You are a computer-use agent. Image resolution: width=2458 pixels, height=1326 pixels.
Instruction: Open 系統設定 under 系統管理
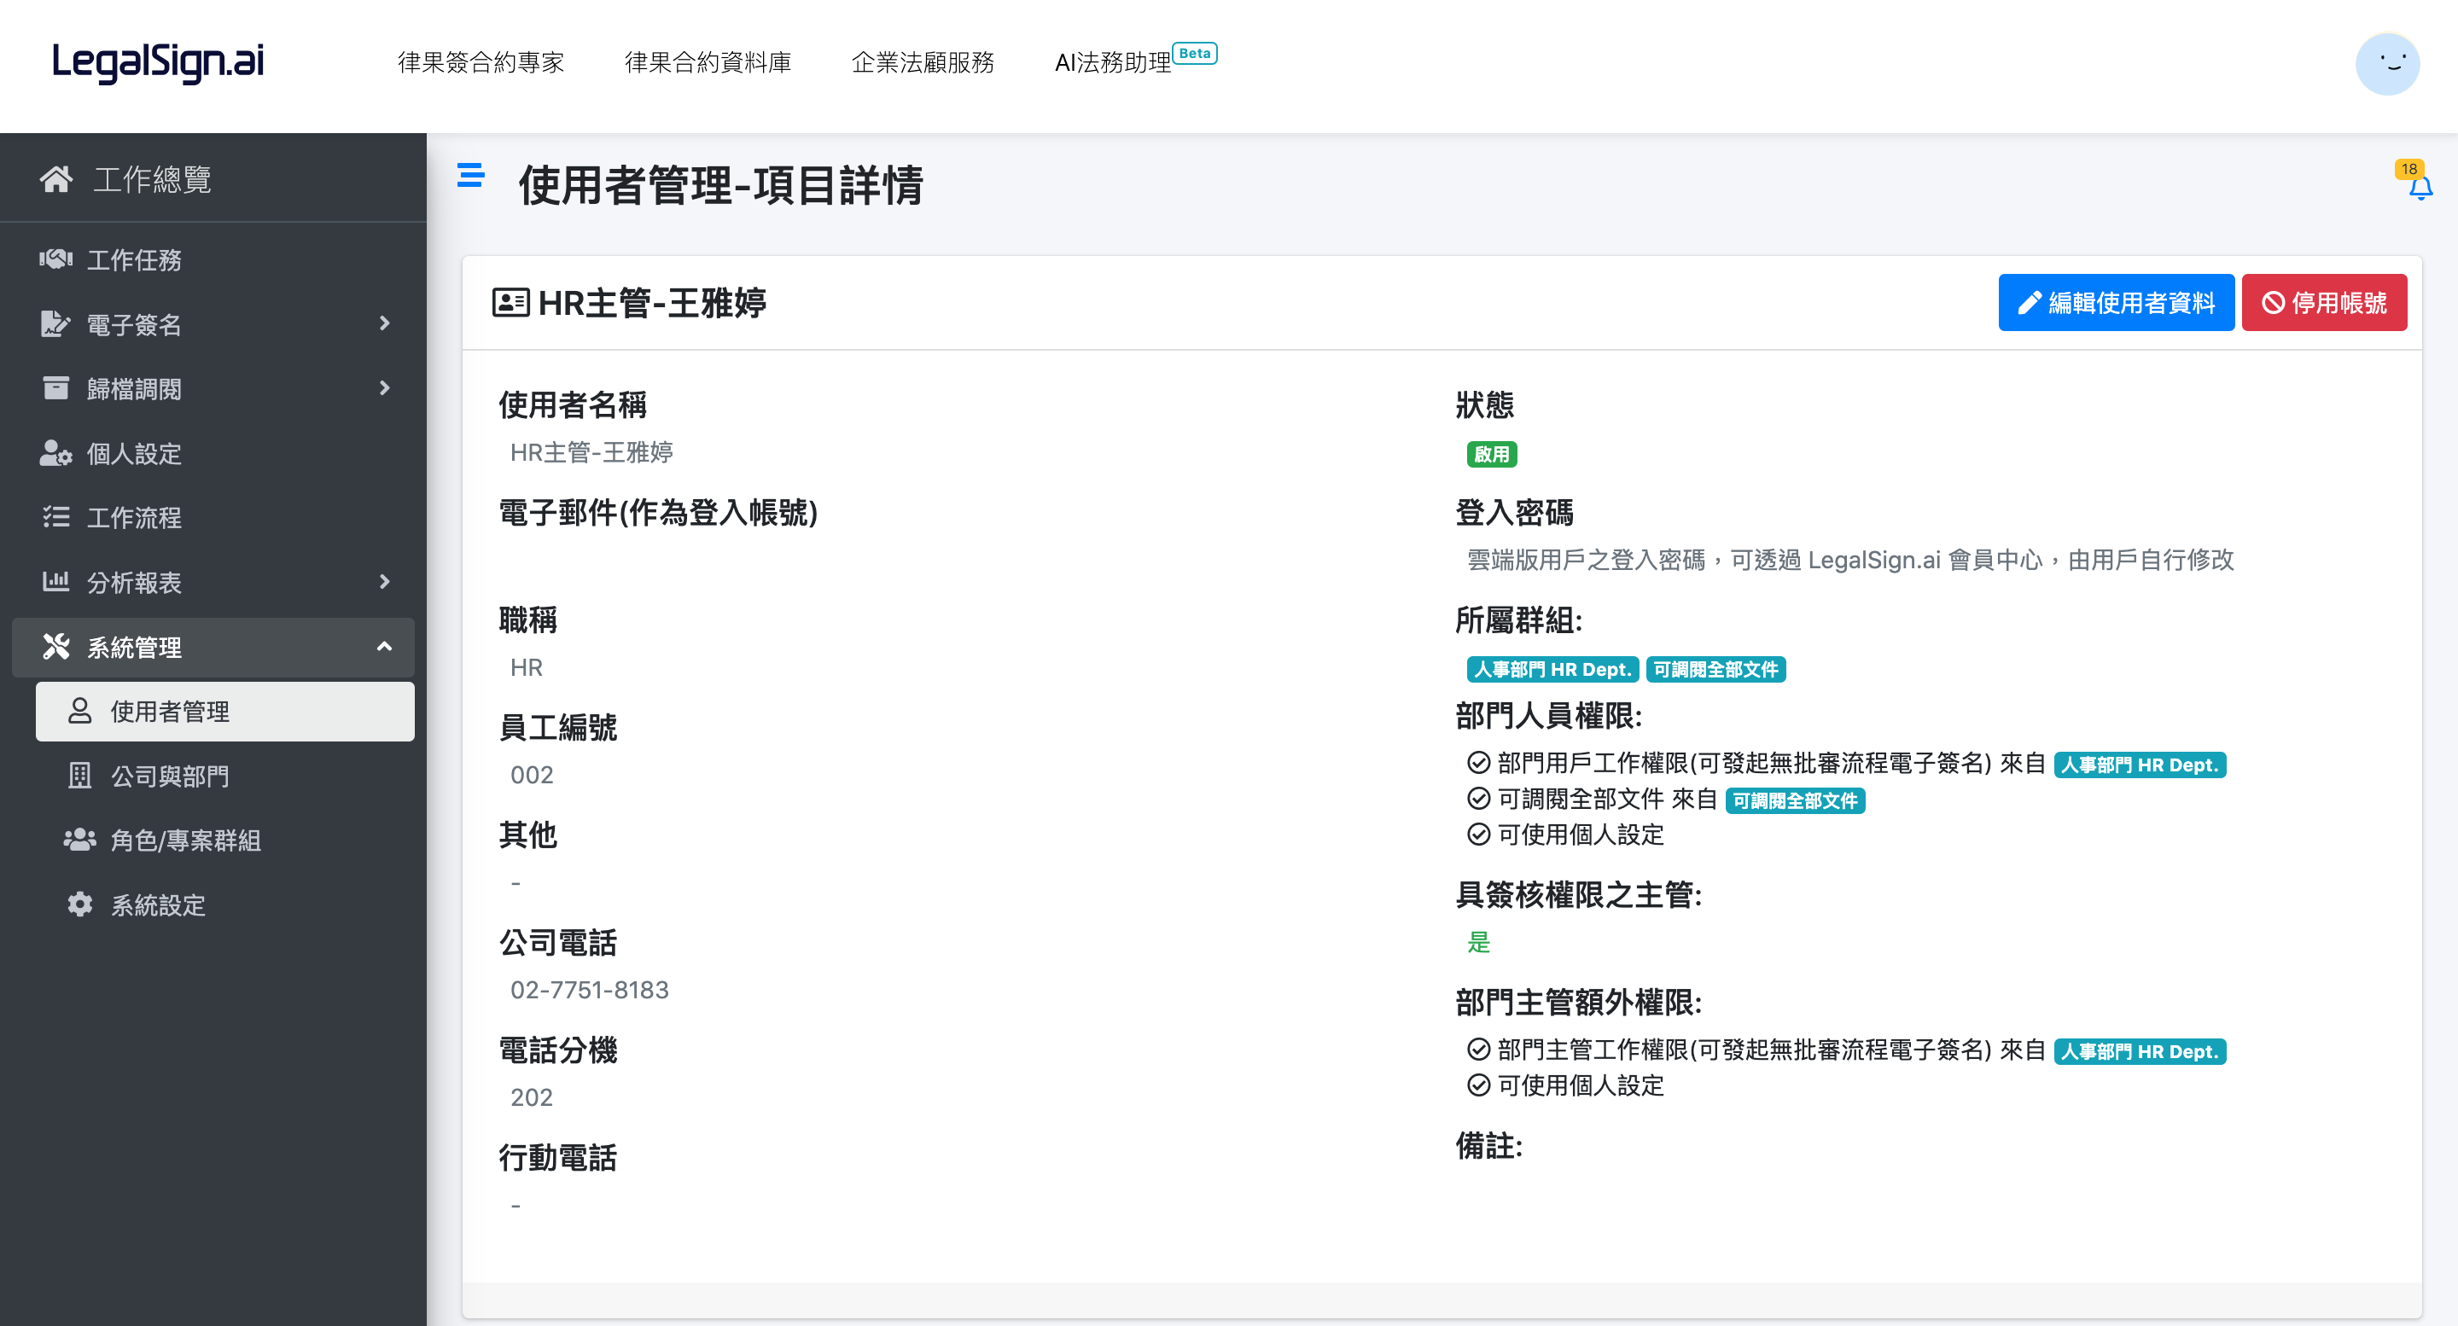(225, 904)
